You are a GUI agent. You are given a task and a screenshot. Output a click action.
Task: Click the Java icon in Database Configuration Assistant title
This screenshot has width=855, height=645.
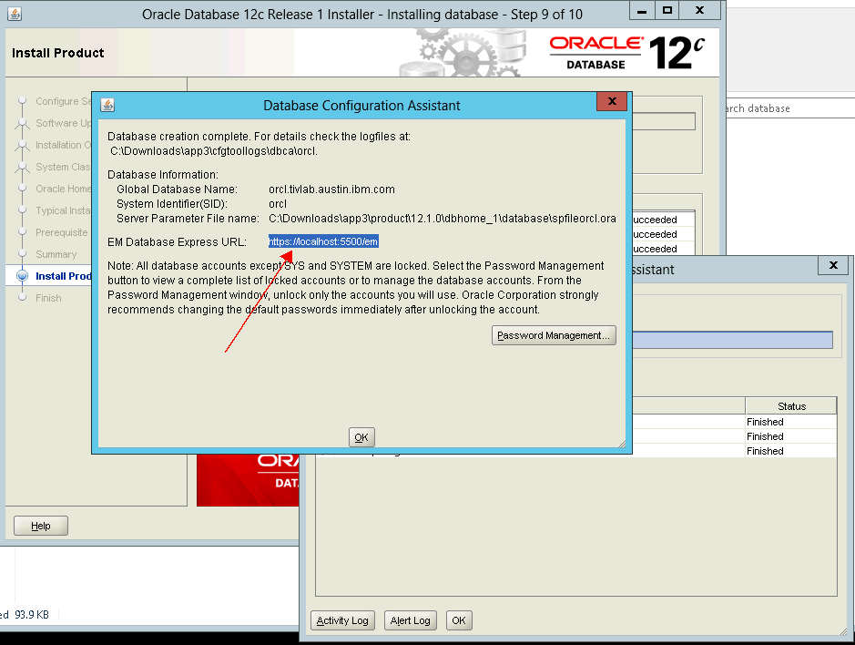pos(107,105)
